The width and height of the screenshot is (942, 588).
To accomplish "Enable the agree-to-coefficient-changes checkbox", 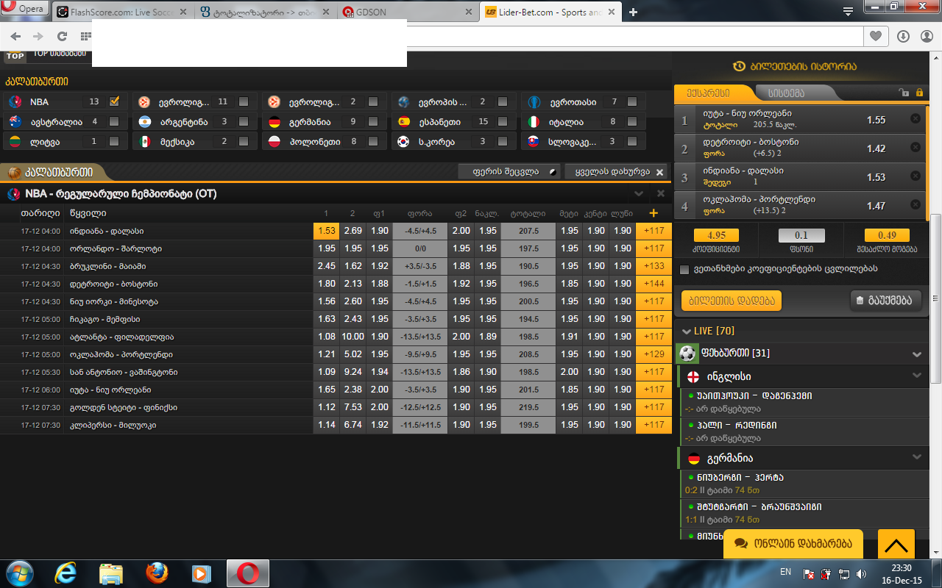I will (x=684, y=269).
